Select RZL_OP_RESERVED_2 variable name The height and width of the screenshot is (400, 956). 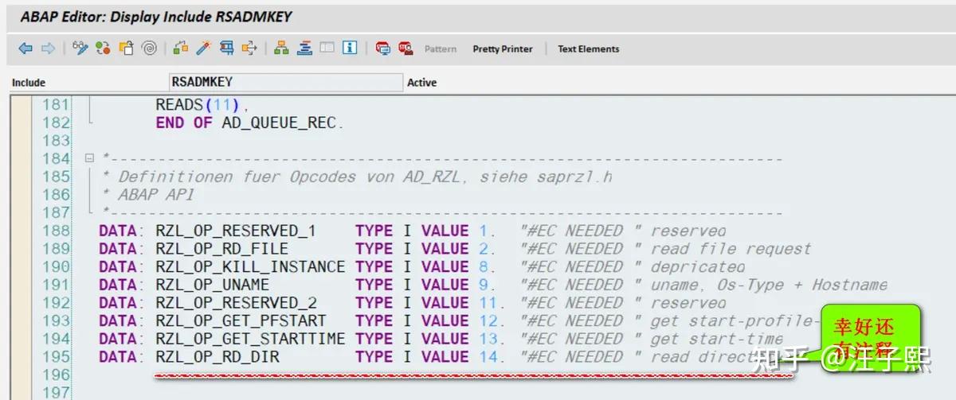point(236,303)
